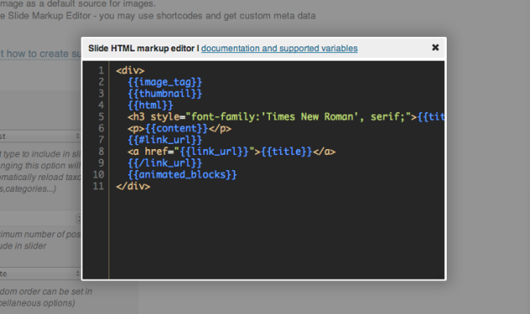Click the opening <div> tag
The image size is (530, 314).
(130, 71)
